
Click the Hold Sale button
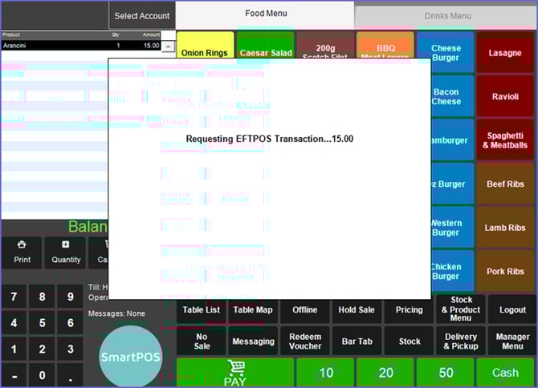[x=357, y=310]
